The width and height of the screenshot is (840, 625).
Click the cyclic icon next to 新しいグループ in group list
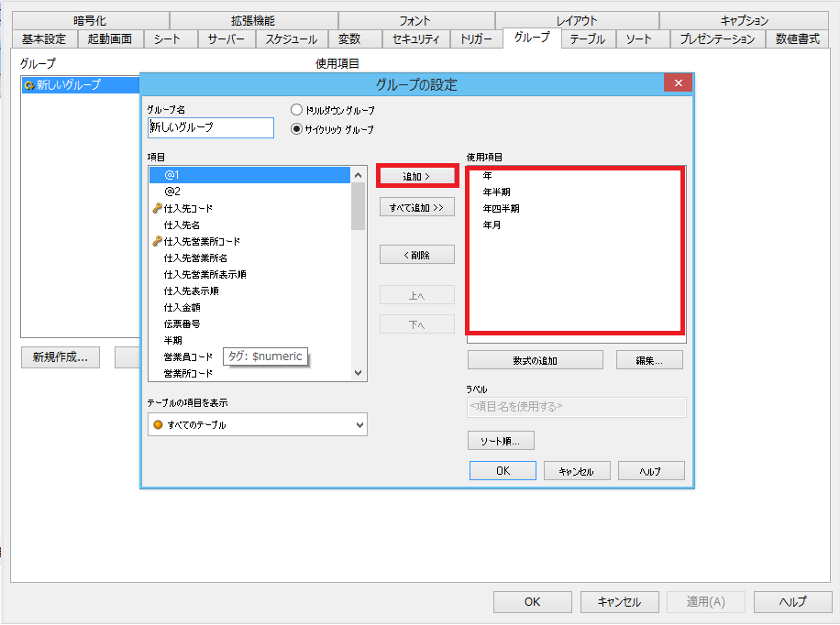coord(29,85)
